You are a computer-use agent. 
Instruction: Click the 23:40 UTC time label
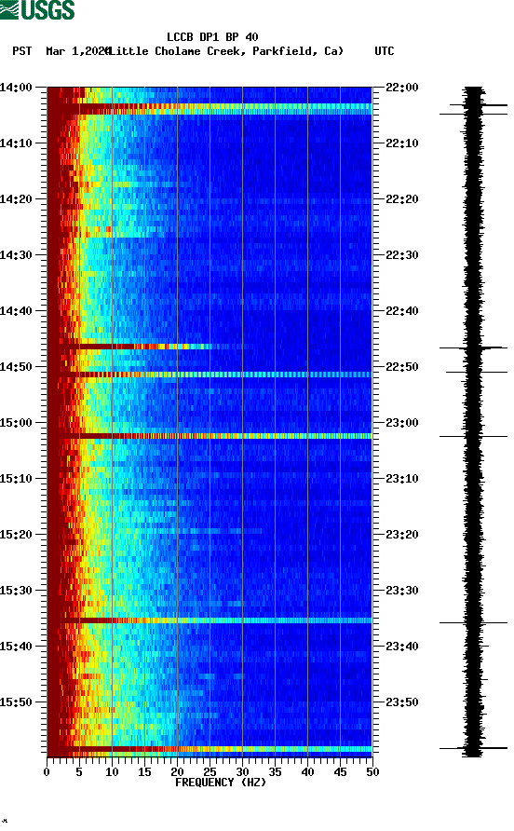click(x=402, y=647)
